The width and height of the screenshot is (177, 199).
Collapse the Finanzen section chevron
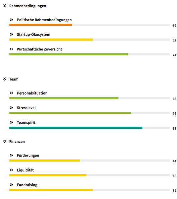click(x=5, y=142)
